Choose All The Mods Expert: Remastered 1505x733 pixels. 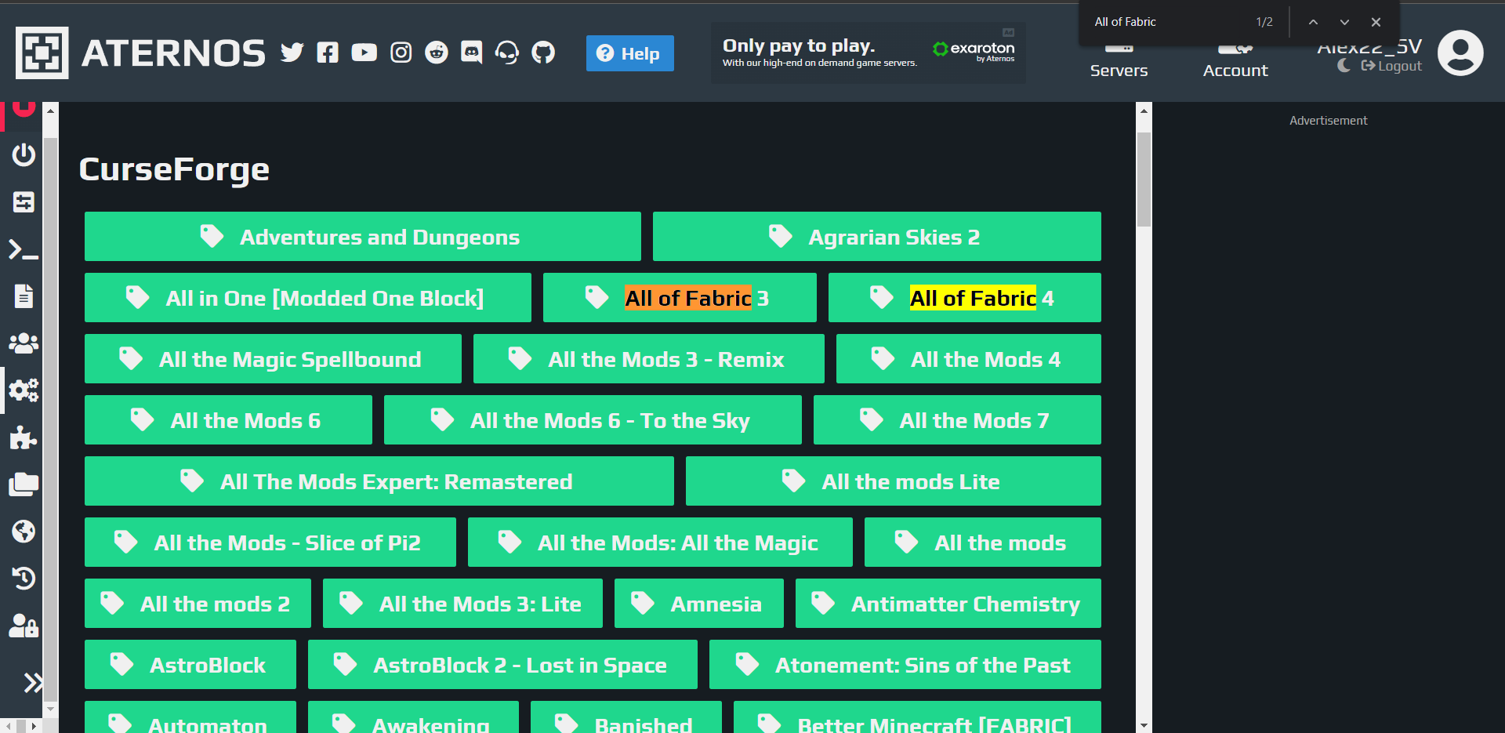[x=379, y=481]
